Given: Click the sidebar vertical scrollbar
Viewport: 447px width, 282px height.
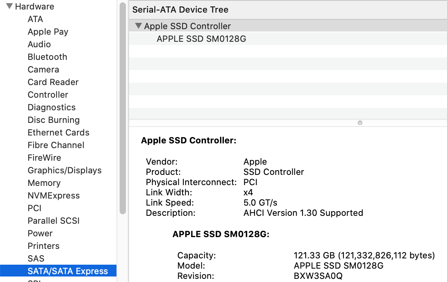Looking at the screenshot, I should click(123, 108).
